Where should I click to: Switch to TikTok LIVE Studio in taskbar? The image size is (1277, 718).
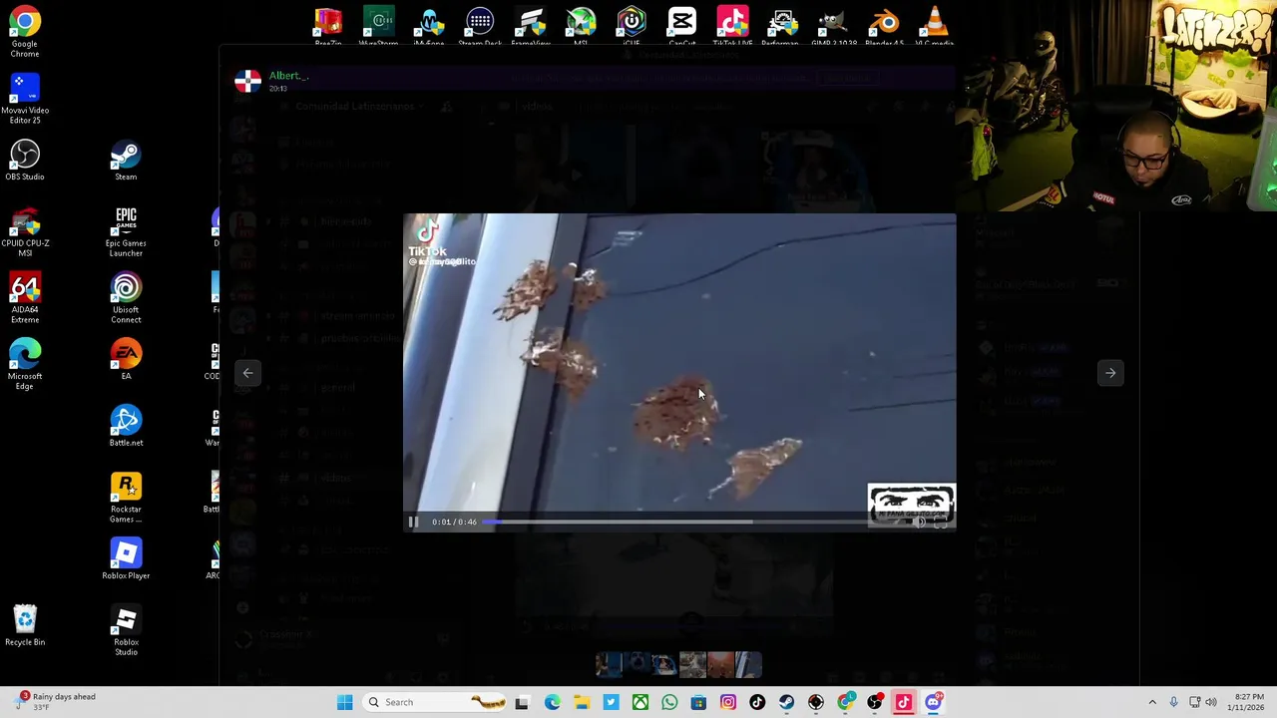point(904,702)
